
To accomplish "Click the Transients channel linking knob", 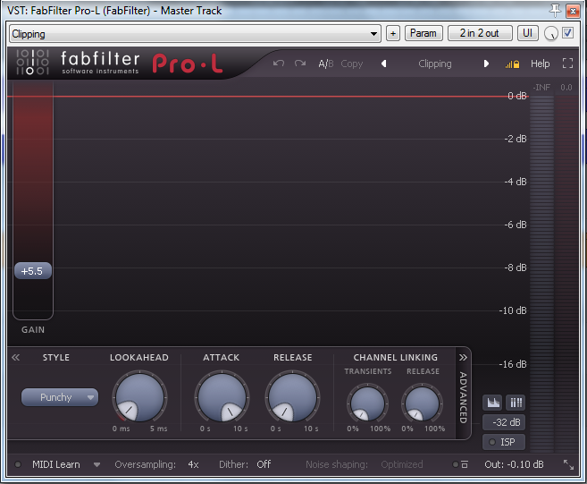I will (x=367, y=403).
